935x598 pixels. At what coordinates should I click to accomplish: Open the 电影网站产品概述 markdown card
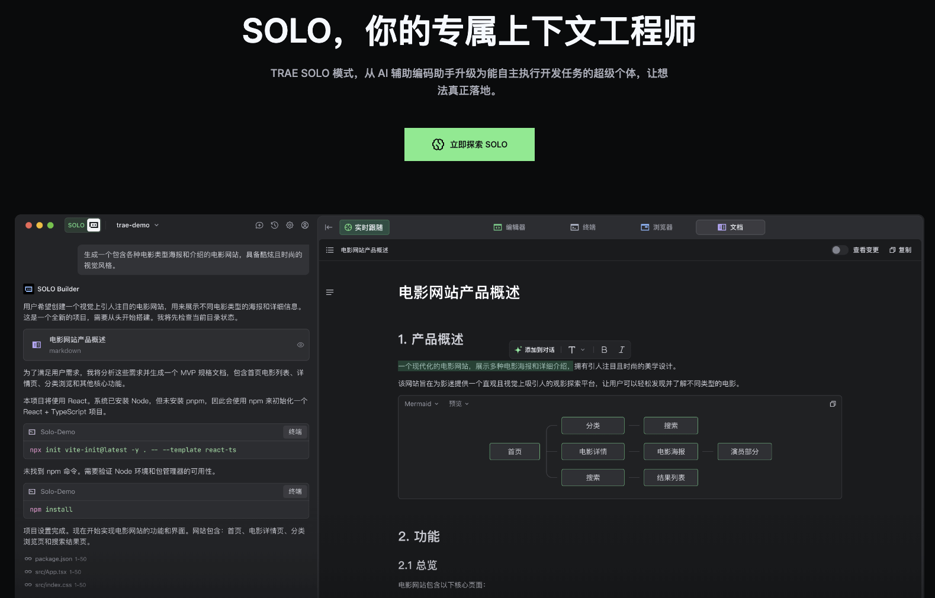point(166,345)
